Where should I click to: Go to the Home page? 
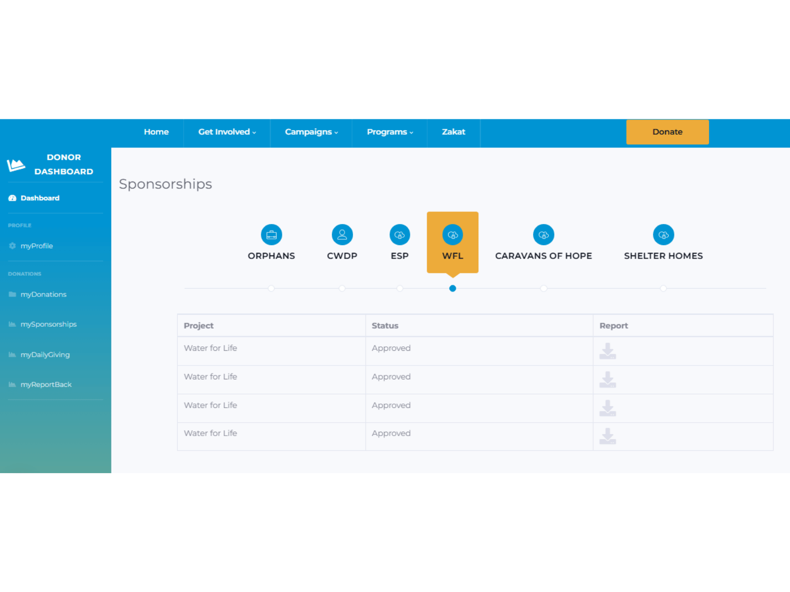click(156, 132)
